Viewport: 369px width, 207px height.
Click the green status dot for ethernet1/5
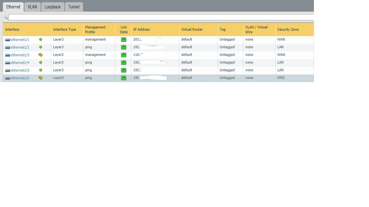click(x=41, y=70)
